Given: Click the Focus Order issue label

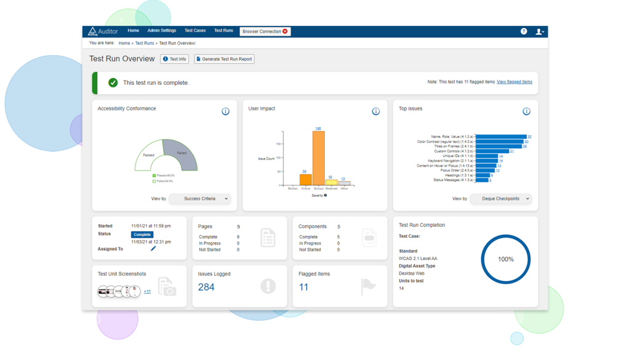Looking at the screenshot, I should [457, 171].
